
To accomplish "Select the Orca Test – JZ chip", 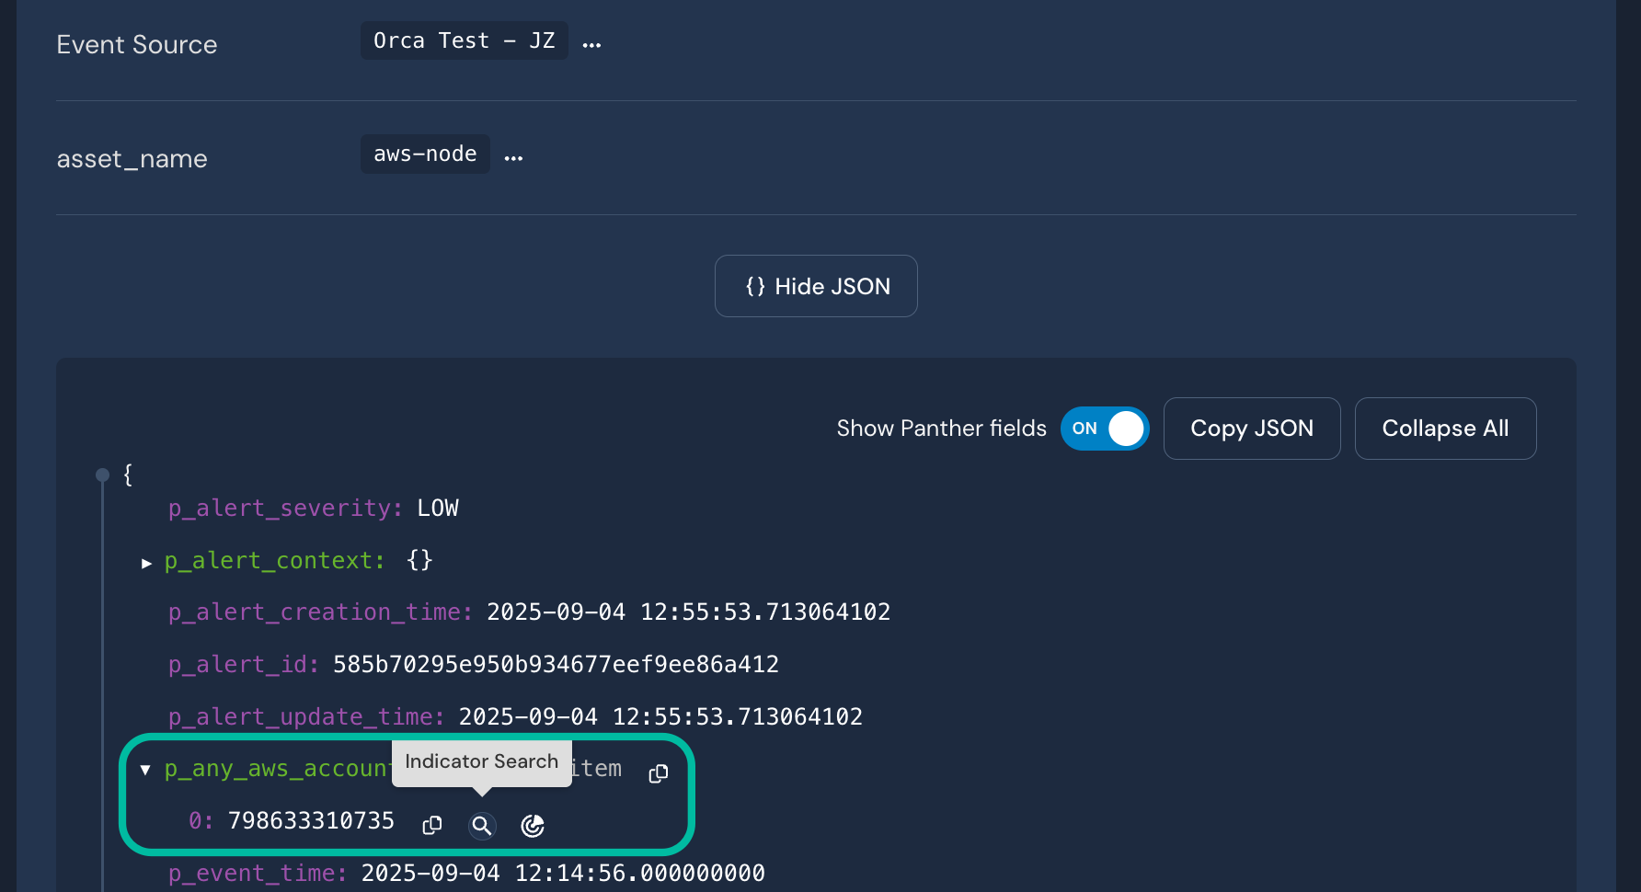I will click(x=464, y=40).
